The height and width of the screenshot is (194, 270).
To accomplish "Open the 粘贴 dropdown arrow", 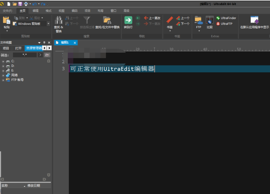I will [7, 31].
